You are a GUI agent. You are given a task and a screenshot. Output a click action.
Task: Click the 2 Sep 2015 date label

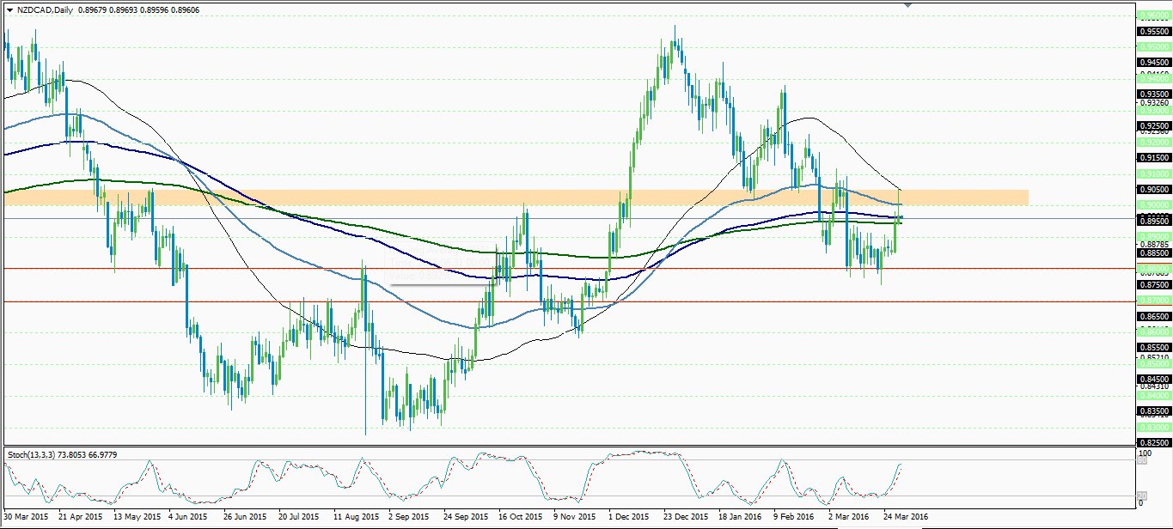(408, 518)
